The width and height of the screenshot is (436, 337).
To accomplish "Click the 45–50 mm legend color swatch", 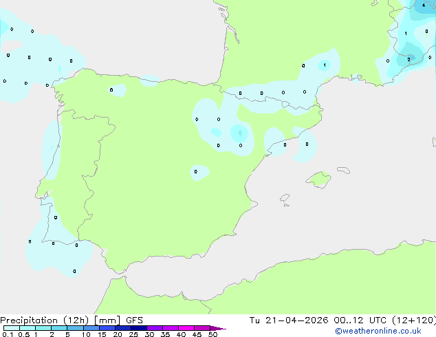I will pos(202,328).
